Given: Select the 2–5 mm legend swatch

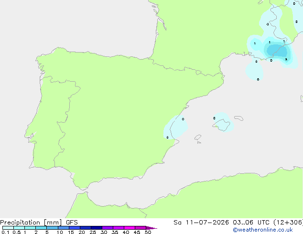Looking at the screenshot, I should click(x=41, y=228).
